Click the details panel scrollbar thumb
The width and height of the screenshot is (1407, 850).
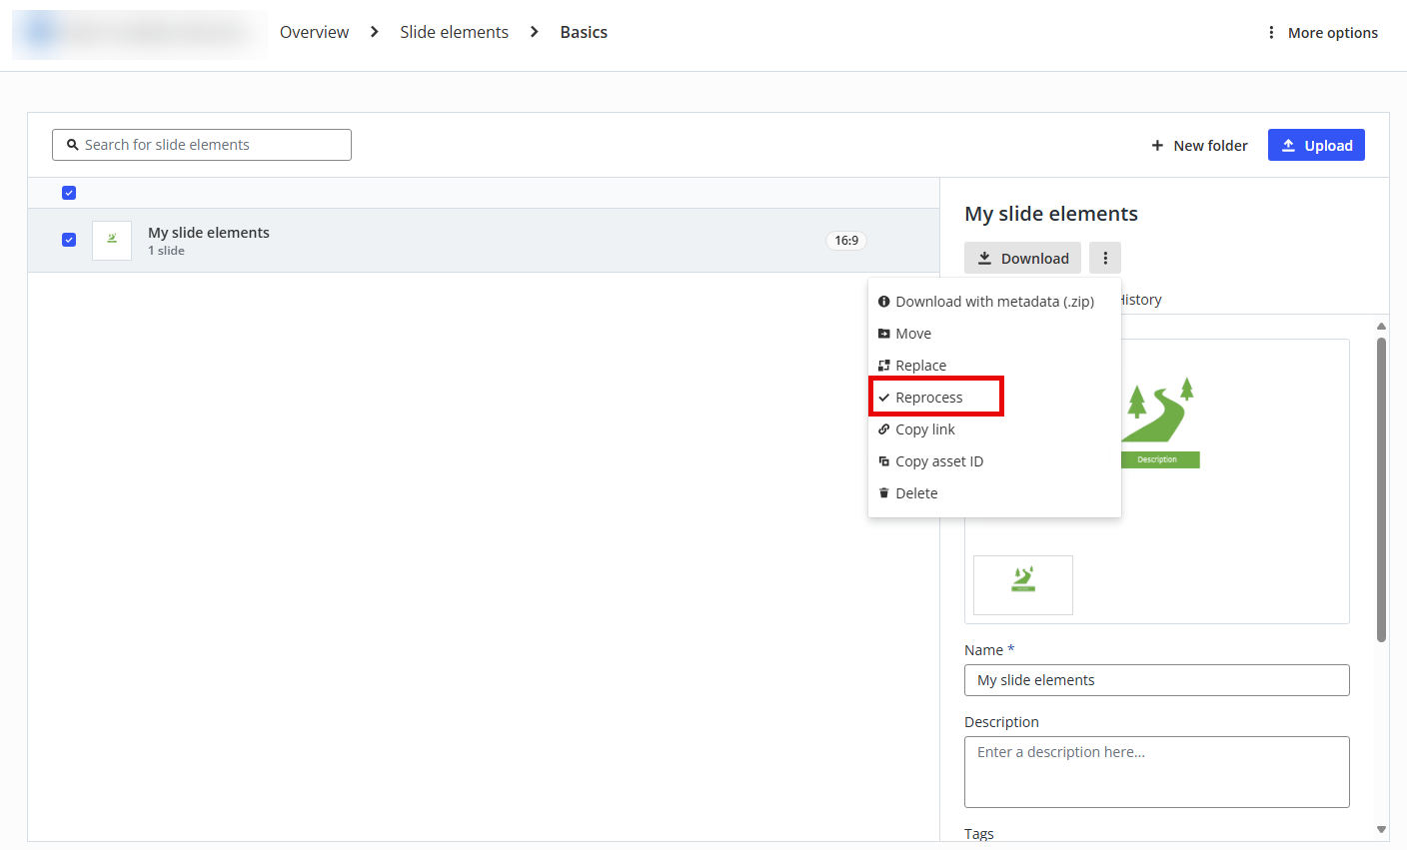[x=1382, y=489]
